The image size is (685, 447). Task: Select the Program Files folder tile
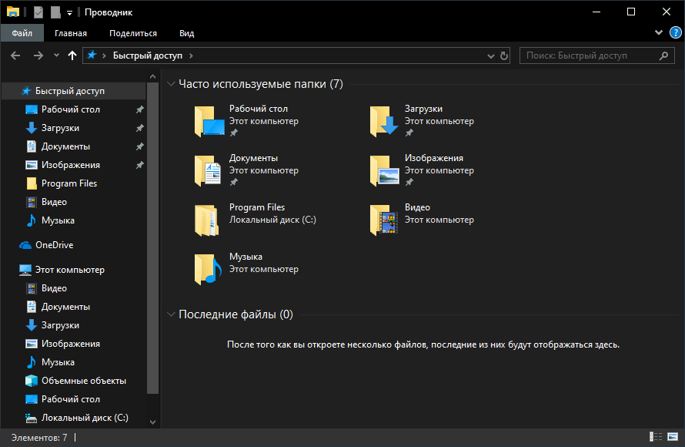click(x=256, y=220)
